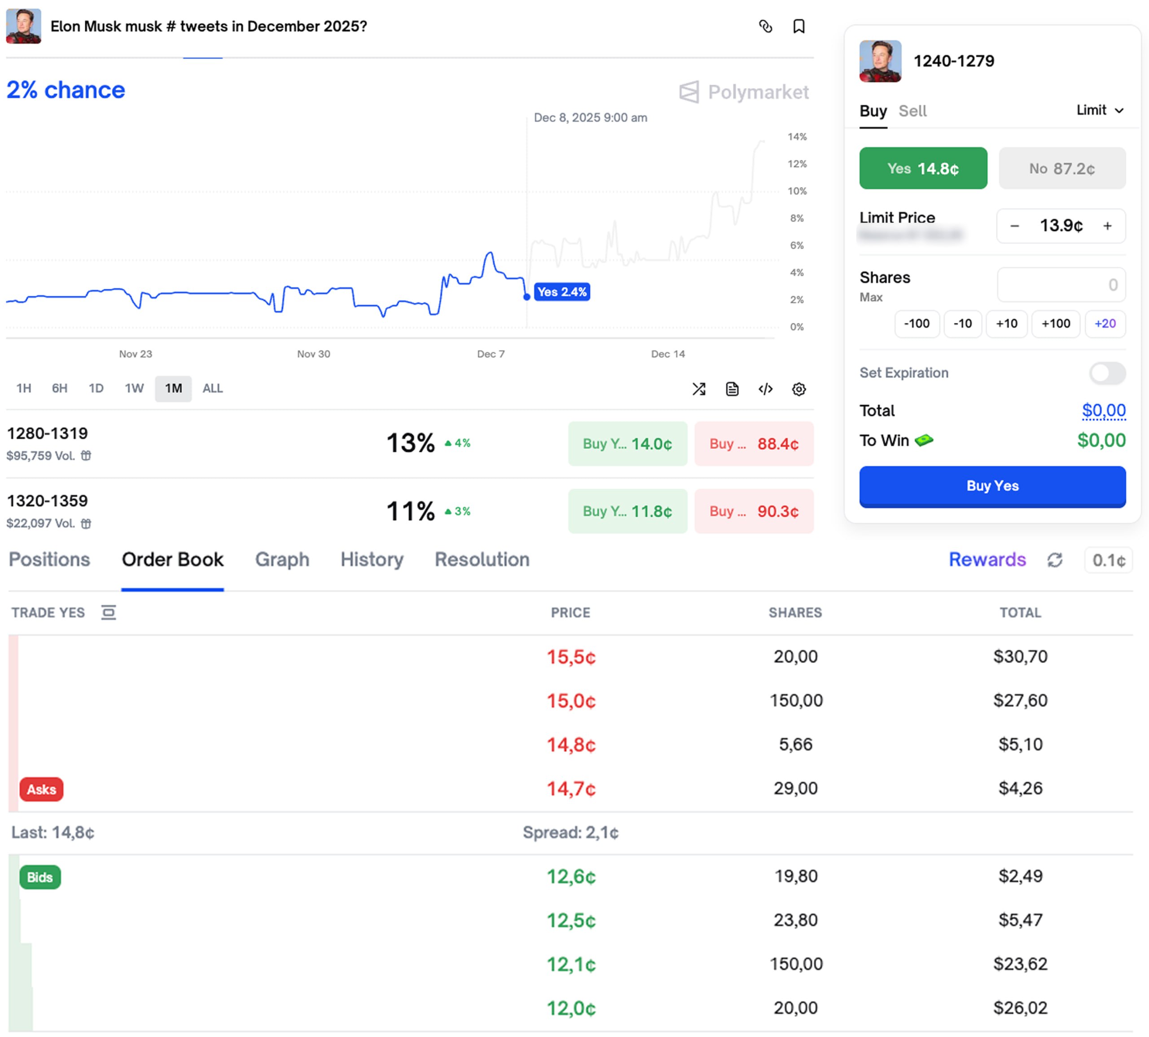The width and height of the screenshot is (1149, 1037).
Task: Click the shuffle compare chart icon
Action: (x=699, y=389)
